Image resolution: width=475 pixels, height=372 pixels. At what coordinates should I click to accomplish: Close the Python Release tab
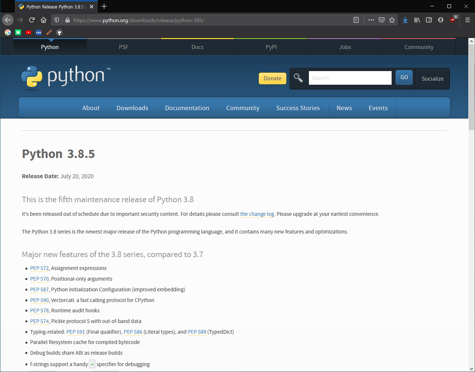coord(92,7)
